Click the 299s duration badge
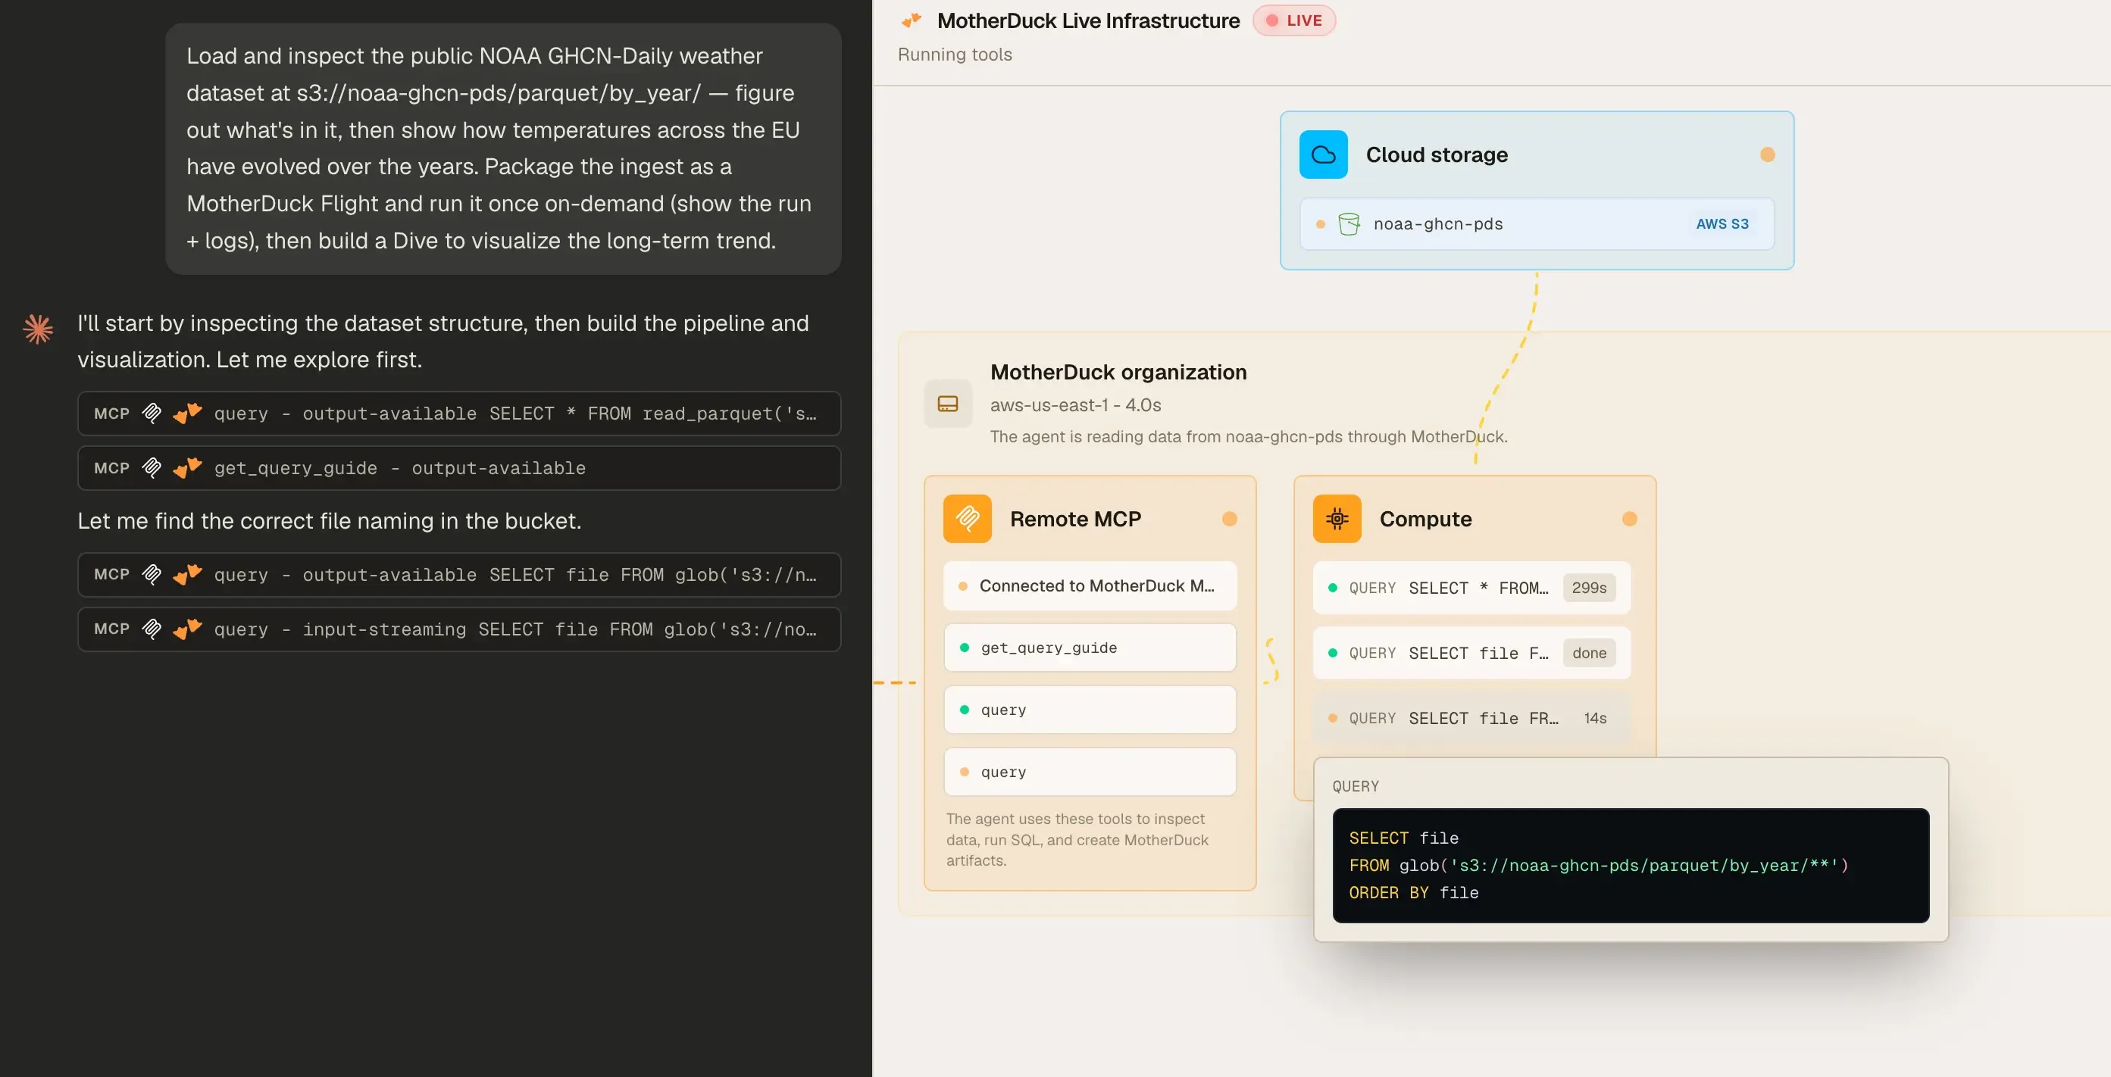This screenshot has height=1077, width=2111. tap(1588, 587)
